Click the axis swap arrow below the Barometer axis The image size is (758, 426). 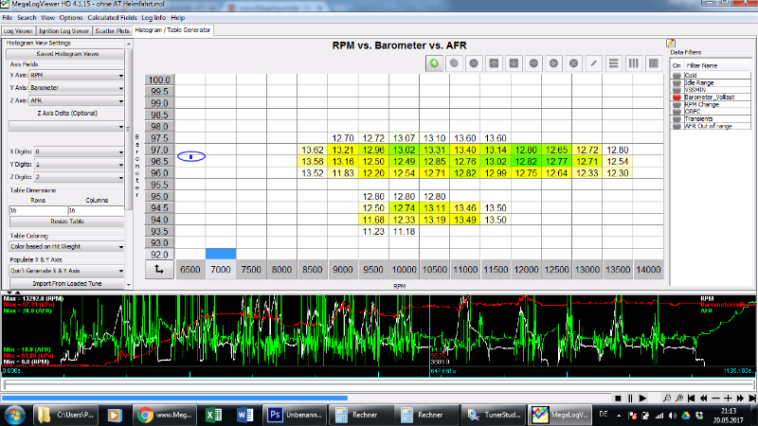pos(161,270)
